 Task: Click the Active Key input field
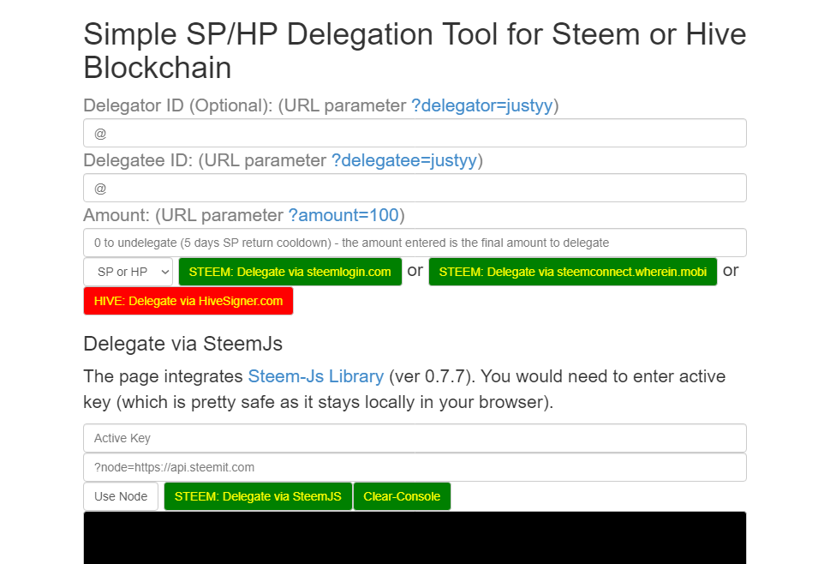tap(415, 438)
